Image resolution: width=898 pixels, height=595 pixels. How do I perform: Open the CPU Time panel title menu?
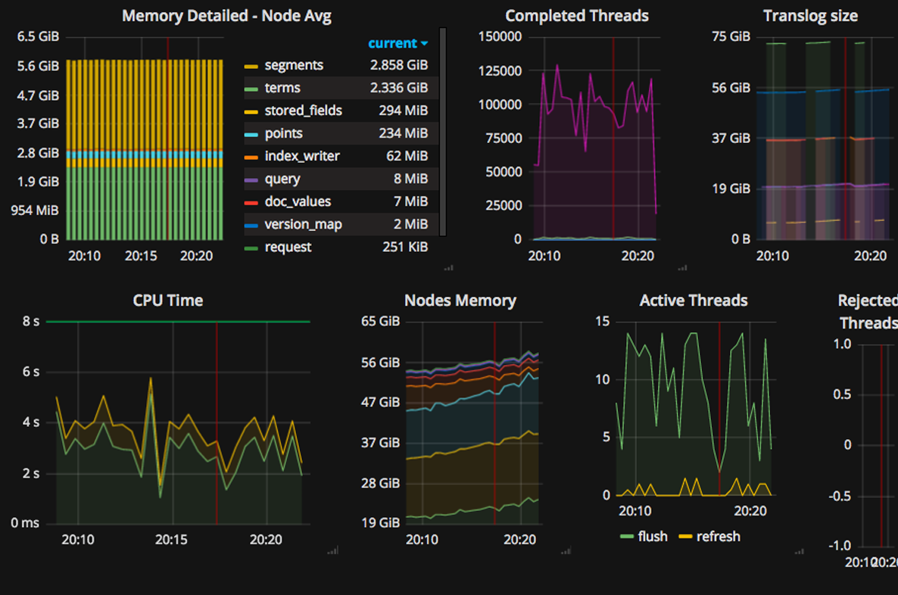167,301
